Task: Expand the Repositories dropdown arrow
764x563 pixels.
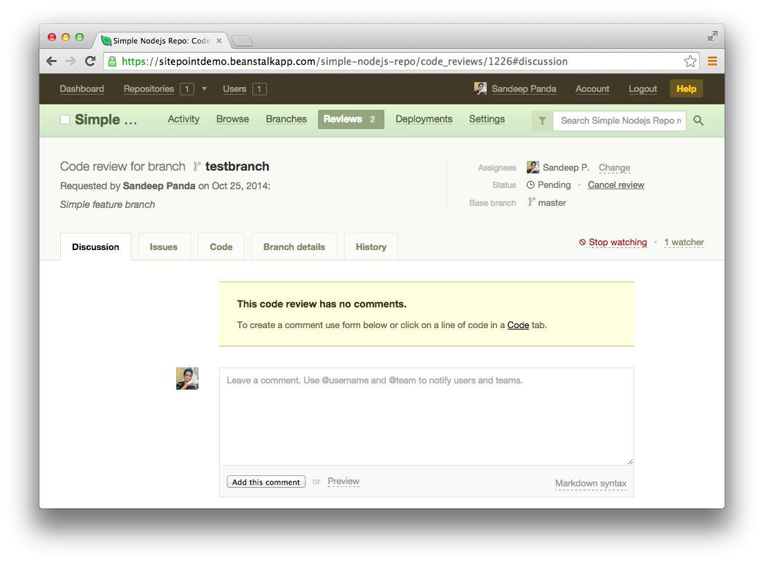Action: pyautogui.click(x=204, y=88)
